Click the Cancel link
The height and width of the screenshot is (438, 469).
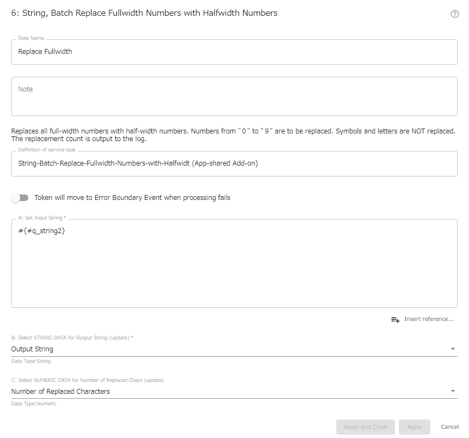[449, 427]
